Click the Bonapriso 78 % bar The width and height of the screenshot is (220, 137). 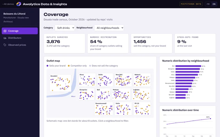(188, 69)
